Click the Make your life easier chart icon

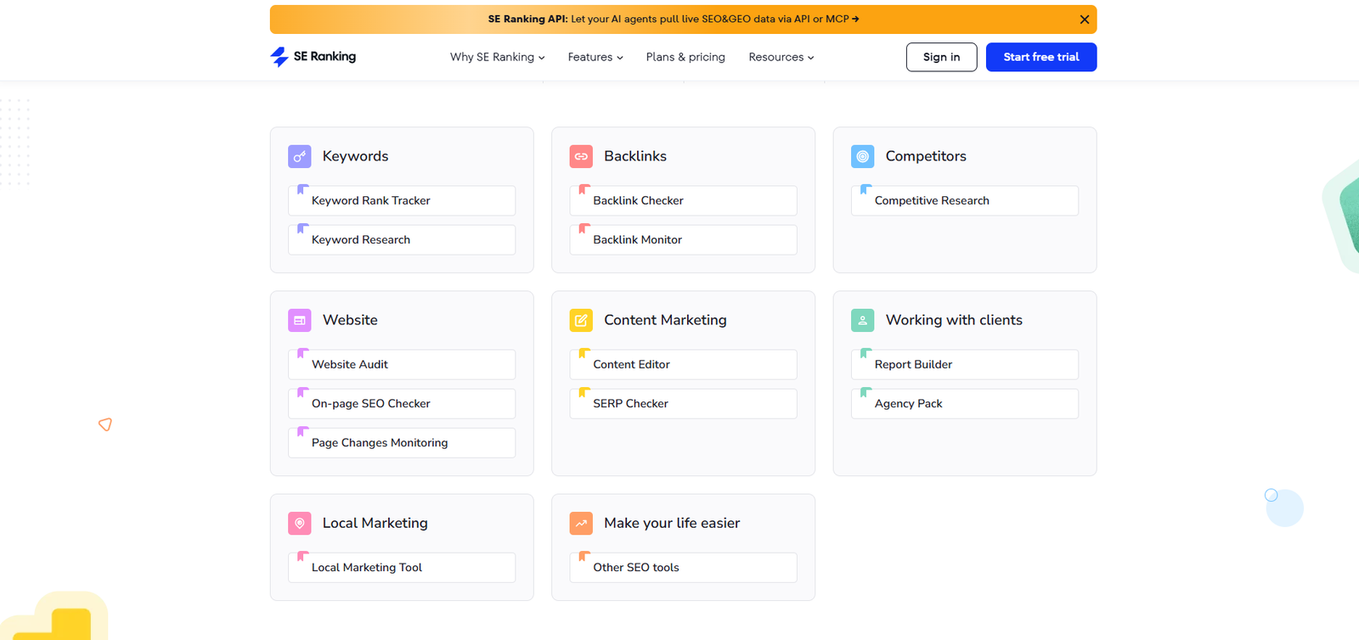[x=581, y=523]
